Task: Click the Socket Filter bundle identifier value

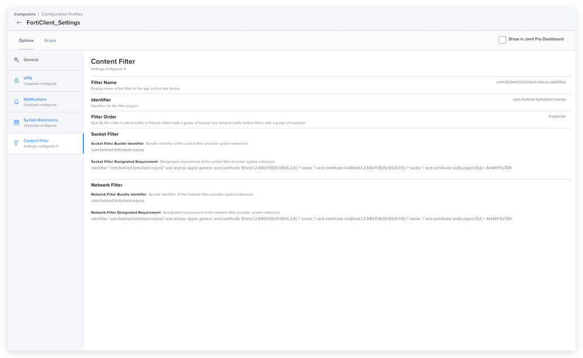Action: pos(117,150)
